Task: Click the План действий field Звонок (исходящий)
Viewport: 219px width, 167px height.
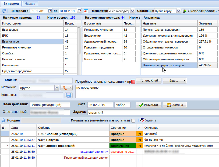Action: 50,105
